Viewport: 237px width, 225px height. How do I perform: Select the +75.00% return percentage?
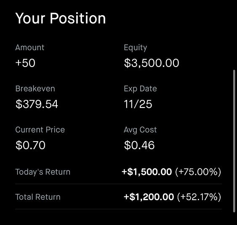(x=198, y=172)
